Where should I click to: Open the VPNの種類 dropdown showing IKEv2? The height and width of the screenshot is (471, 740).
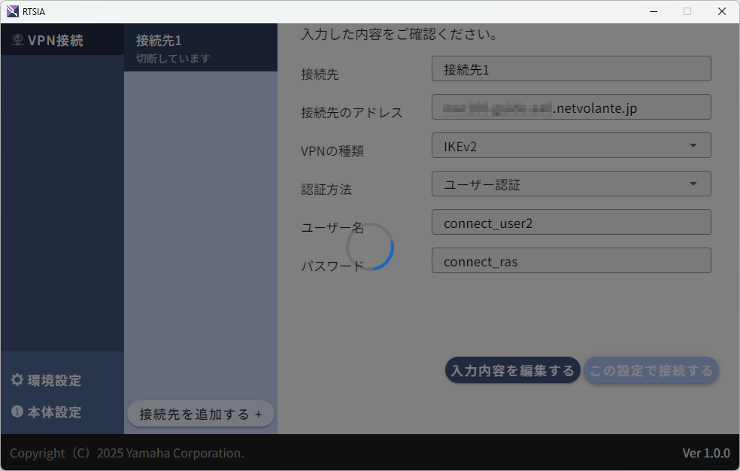click(571, 144)
